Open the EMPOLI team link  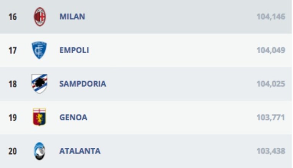74,50
